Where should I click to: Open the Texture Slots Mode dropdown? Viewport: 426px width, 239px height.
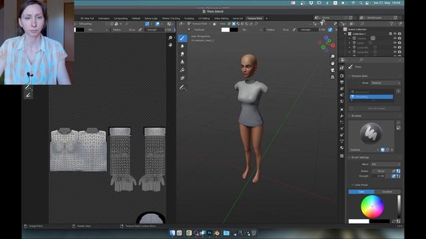385,83
